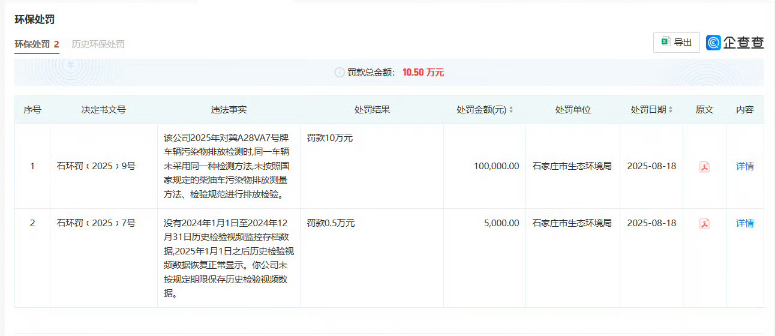Click the amount 5,000.00
Image resolution: width=775 pixels, height=336 pixels.
[x=501, y=223]
